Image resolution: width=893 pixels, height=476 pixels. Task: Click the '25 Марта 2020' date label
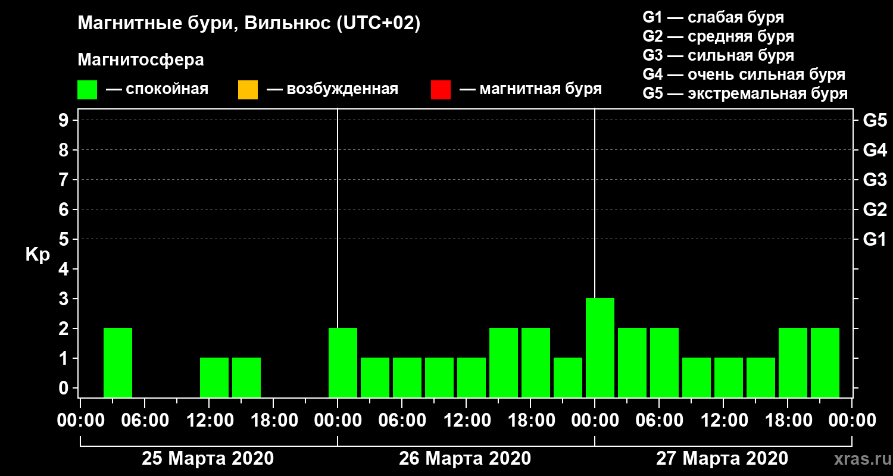208,459
